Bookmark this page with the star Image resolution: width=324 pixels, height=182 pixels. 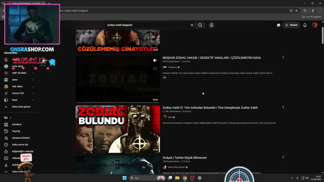pyautogui.click(x=297, y=11)
